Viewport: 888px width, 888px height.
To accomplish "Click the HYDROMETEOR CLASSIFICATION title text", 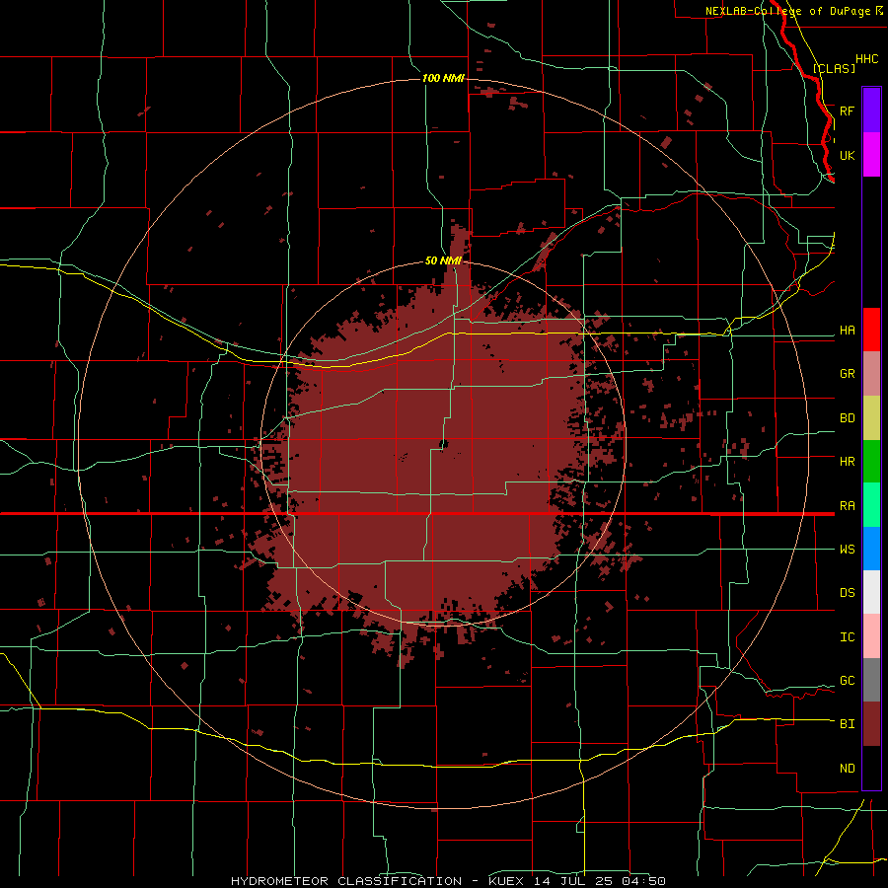I will coord(346,881).
